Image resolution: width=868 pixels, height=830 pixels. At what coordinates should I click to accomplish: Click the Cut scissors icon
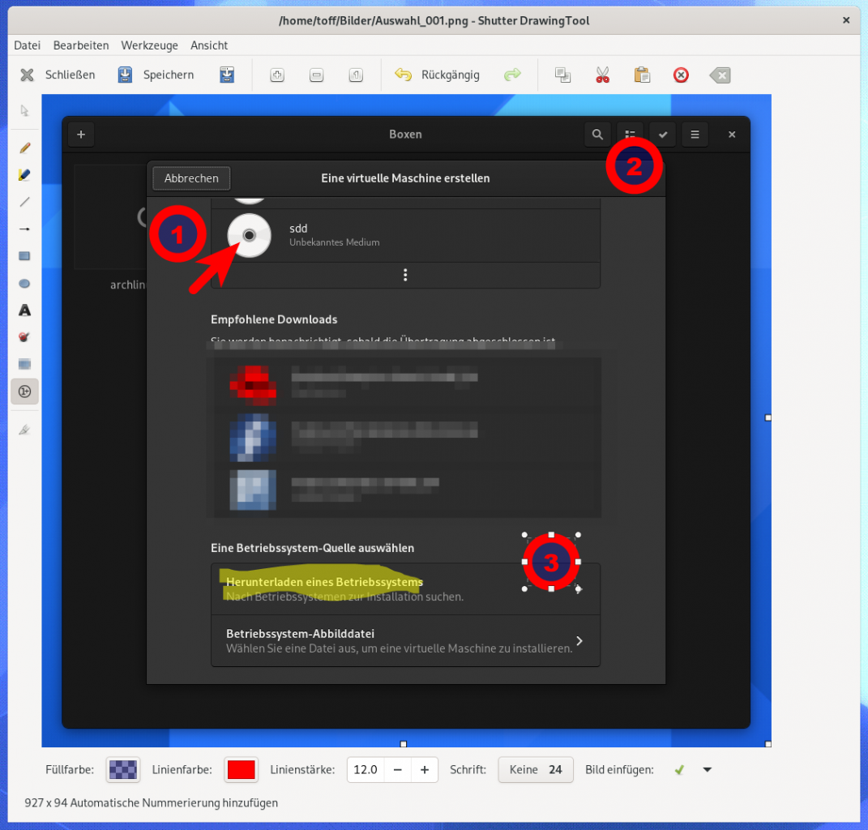coord(602,75)
